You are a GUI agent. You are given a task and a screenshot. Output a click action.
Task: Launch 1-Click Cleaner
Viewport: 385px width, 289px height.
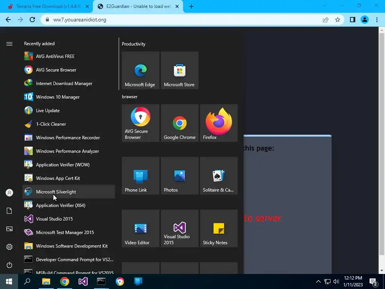pyautogui.click(x=69, y=124)
